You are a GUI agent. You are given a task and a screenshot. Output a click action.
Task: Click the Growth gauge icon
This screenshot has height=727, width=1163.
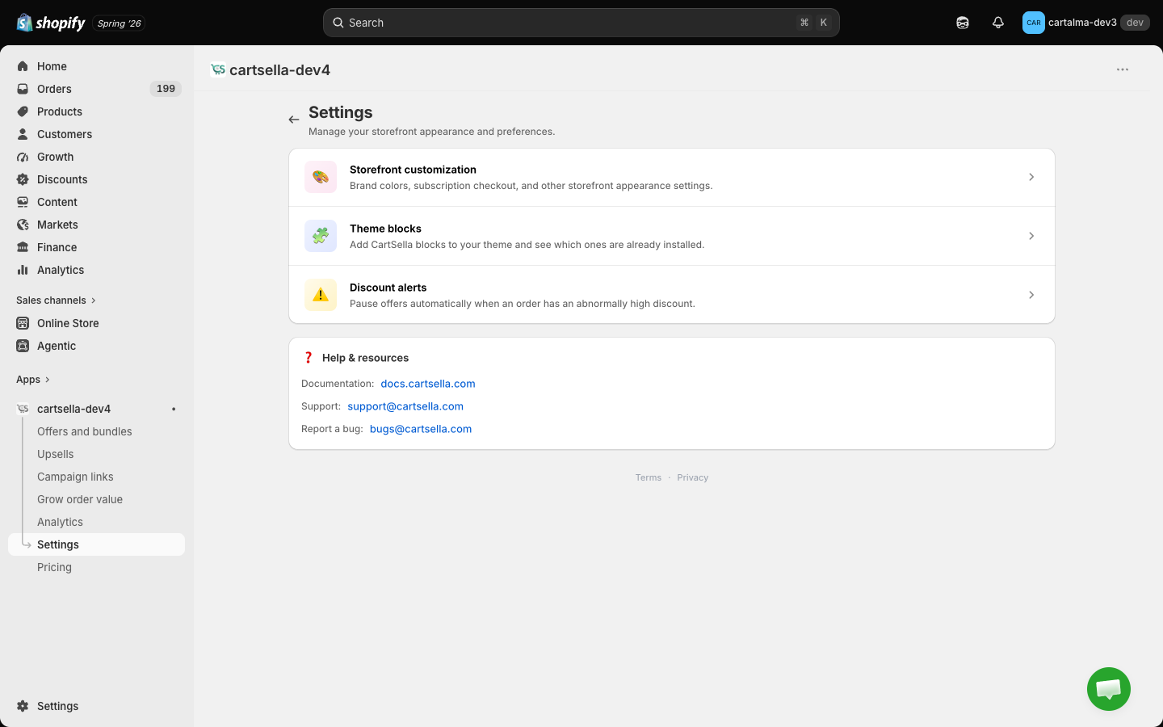point(23,157)
